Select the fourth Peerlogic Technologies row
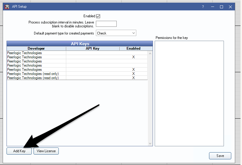The width and height of the screenshot is (242, 165). (x=77, y=65)
